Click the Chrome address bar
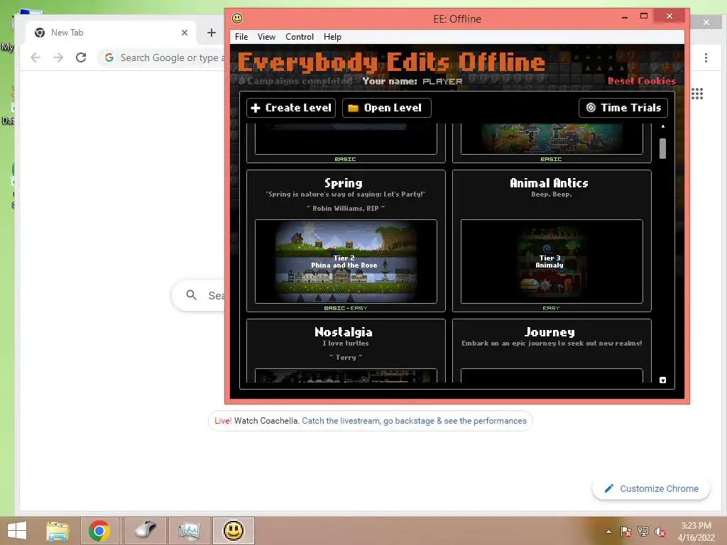The width and height of the screenshot is (727, 545). (163, 57)
